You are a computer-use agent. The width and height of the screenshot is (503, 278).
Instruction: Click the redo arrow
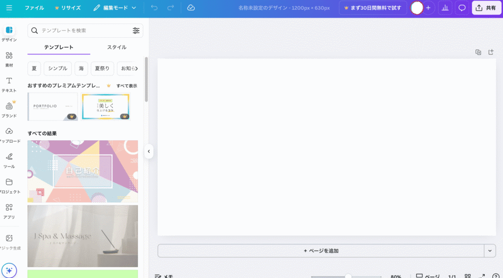170,8
